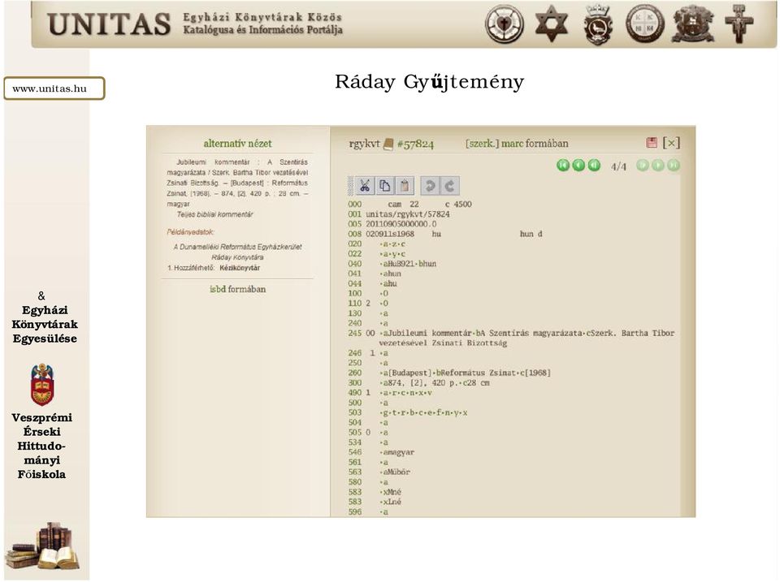Open the isbd formában view
This screenshot has width=780, height=582.
(x=237, y=289)
